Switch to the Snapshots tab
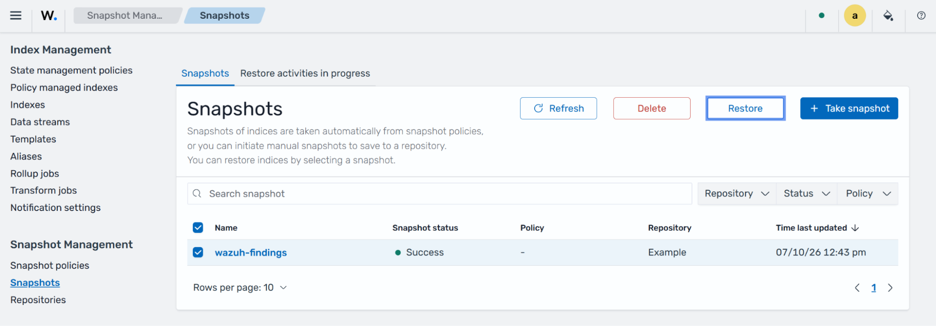 point(205,73)
